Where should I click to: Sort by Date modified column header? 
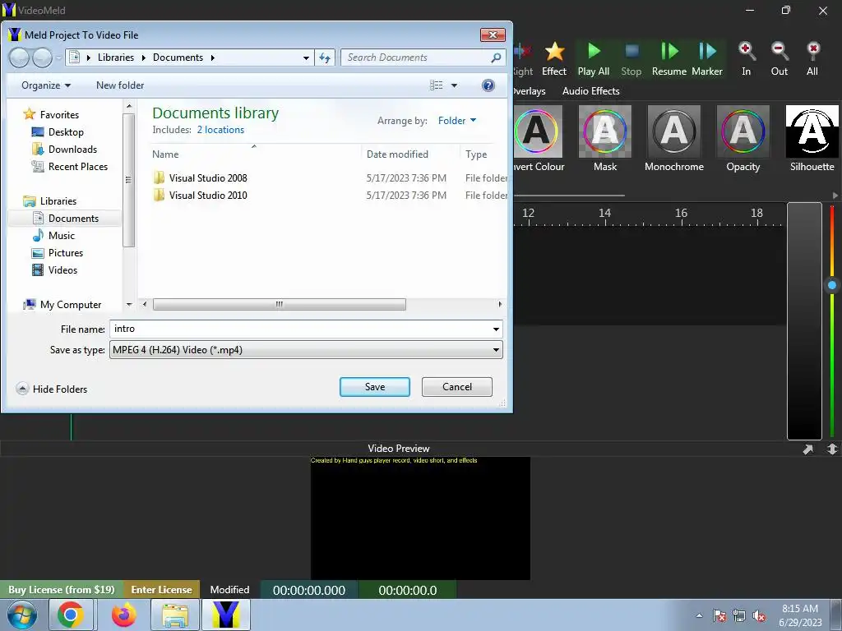pyautogui.click(x=397, y=154)
